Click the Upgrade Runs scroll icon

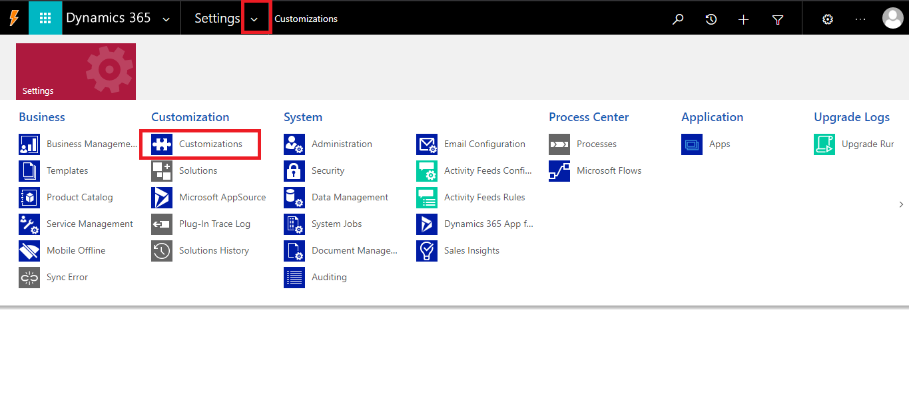[824, 144]
